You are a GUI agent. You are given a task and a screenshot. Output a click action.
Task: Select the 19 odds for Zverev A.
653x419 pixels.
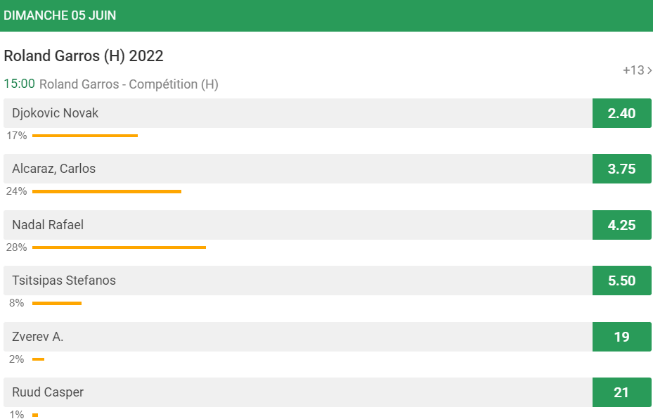click(x=622, y=337)
